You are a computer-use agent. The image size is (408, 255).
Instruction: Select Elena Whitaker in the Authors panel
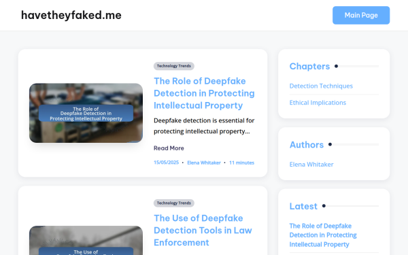point(311,165)
